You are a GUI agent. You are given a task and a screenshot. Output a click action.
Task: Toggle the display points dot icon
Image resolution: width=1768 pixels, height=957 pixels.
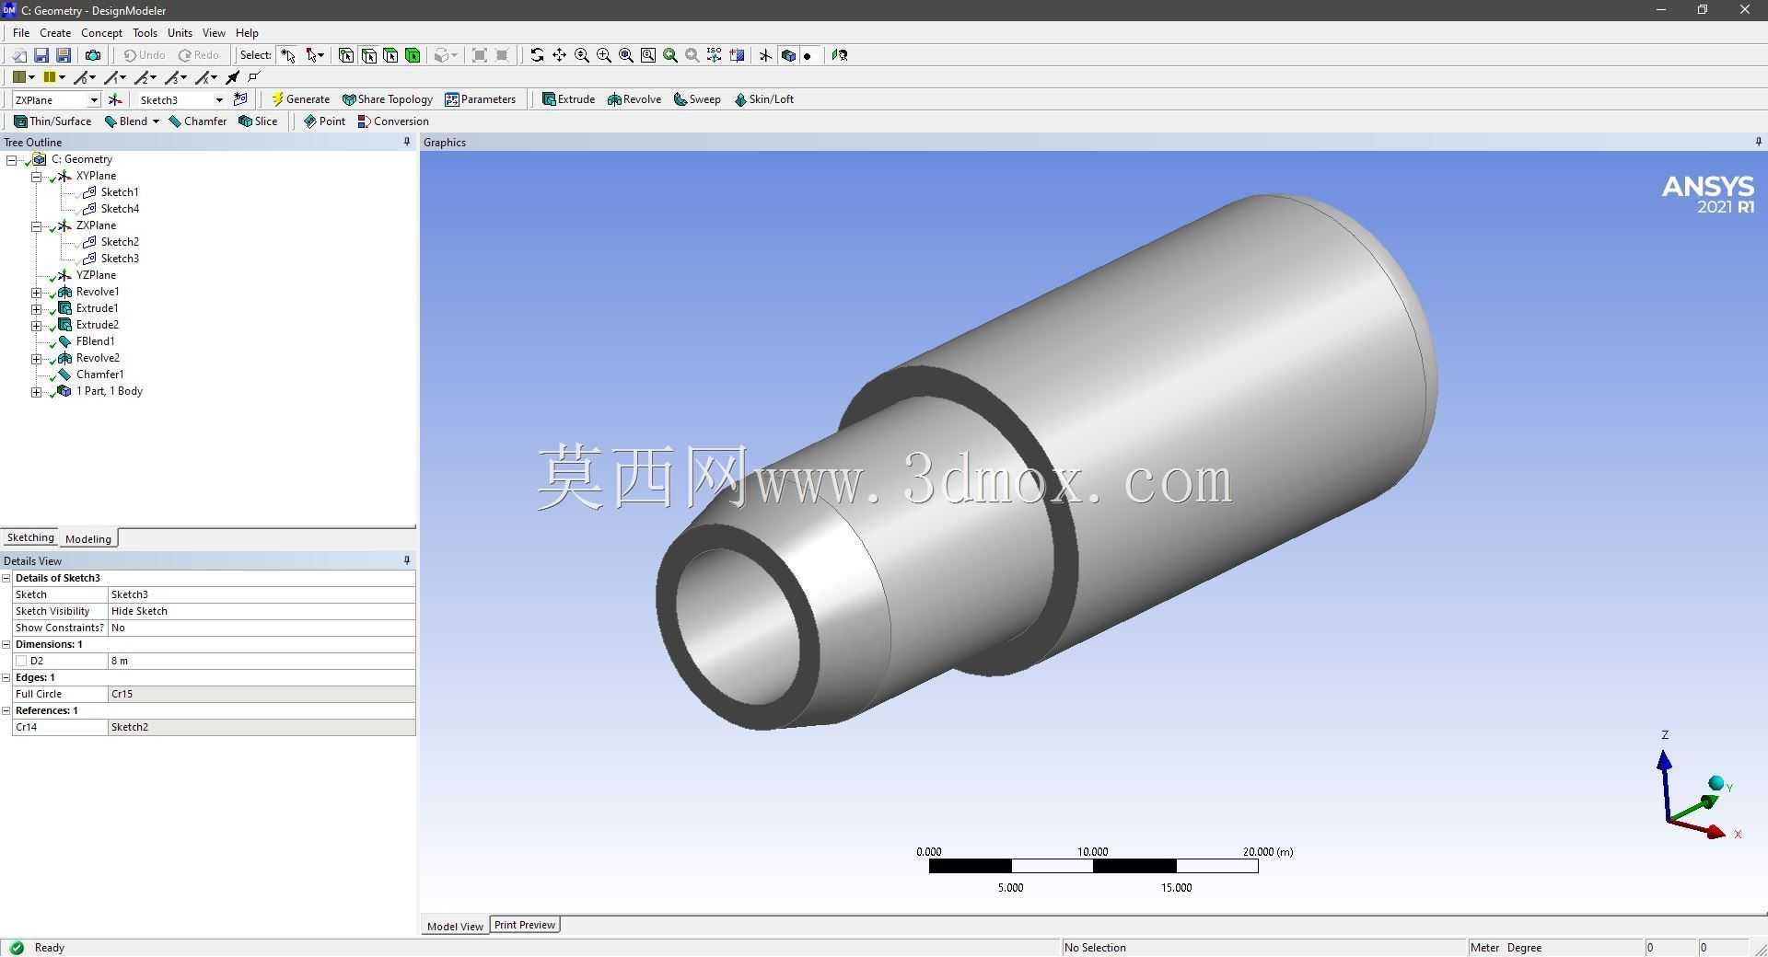(808, 56)
